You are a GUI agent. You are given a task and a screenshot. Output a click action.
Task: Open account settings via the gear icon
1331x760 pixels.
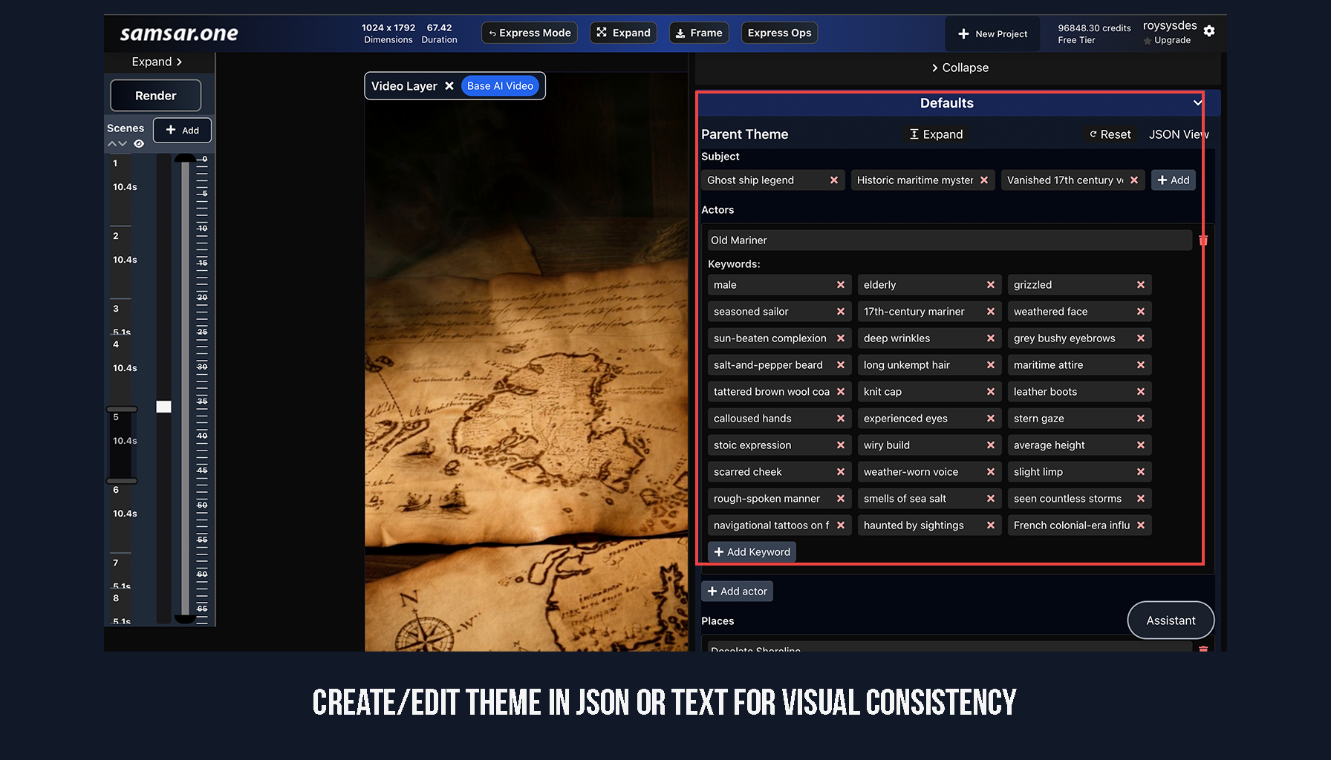tap(1210, 31)
